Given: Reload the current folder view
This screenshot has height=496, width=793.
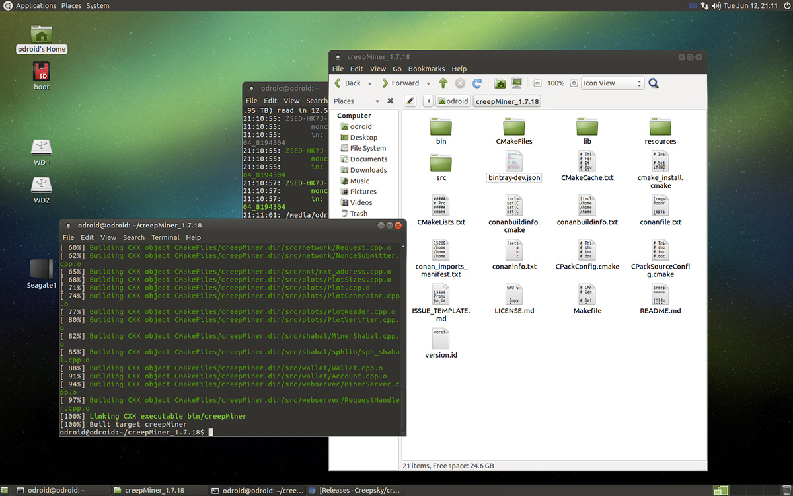Looking at the screenshot, I should coord(476,83).
